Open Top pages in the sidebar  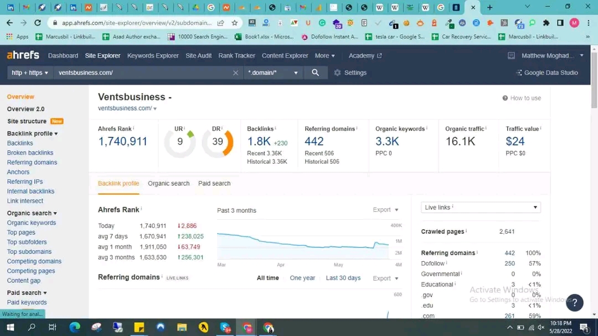(x=21, y=232)
